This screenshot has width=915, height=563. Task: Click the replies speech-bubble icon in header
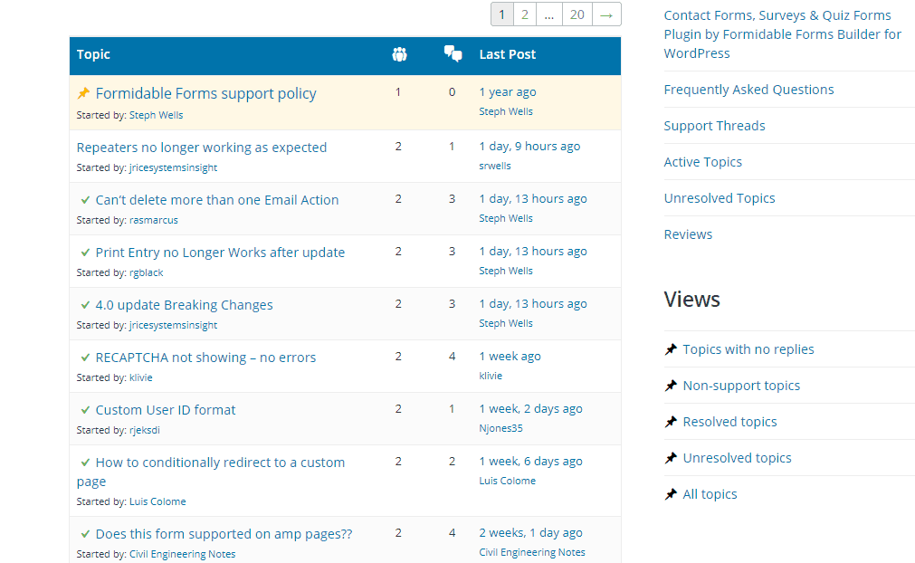point(453,53)
